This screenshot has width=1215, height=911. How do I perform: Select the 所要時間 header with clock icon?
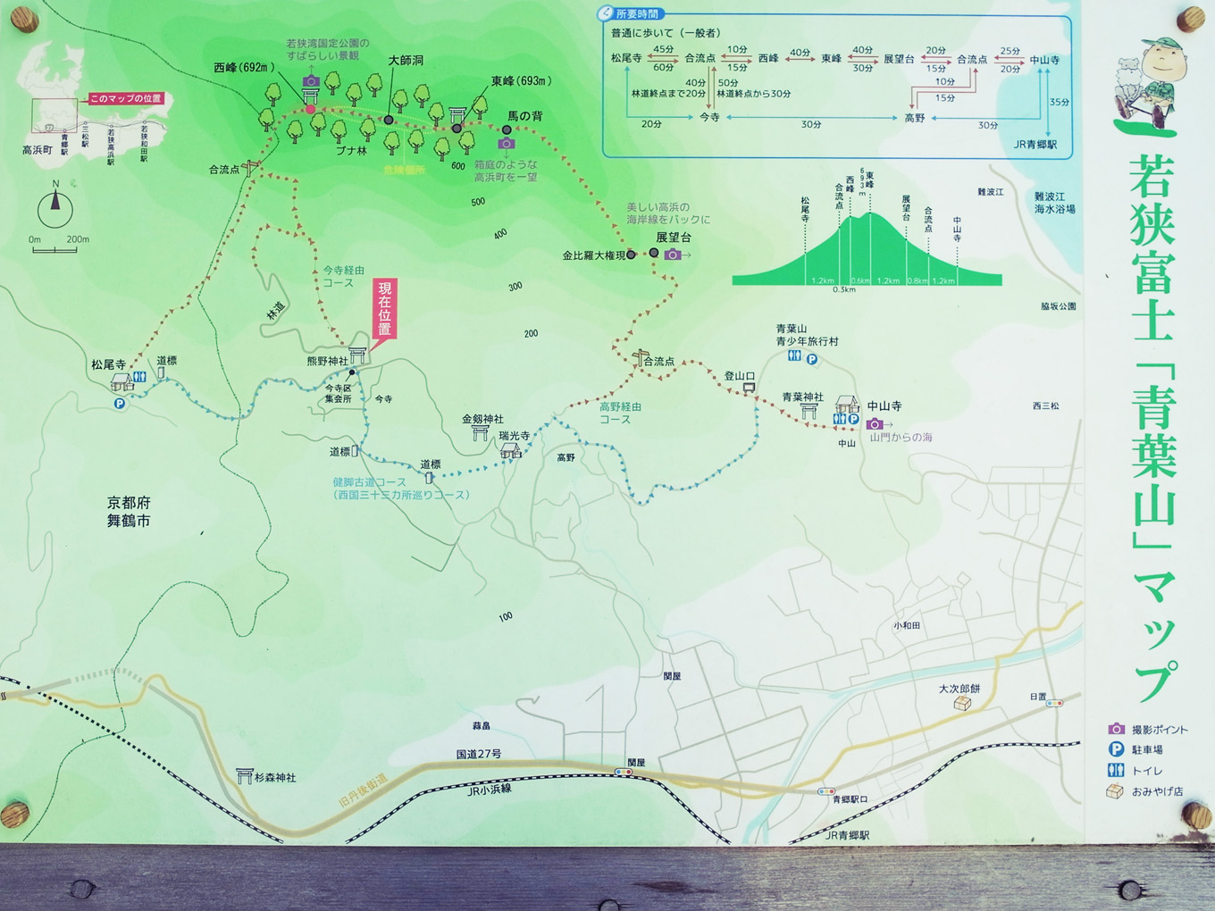click(x=630, y=13)
